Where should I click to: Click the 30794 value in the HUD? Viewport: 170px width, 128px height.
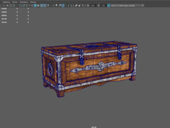click(4, 22)
